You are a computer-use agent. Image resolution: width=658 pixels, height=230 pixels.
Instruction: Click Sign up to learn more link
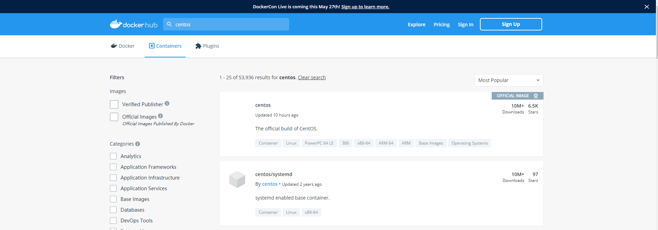pos(365,7)
